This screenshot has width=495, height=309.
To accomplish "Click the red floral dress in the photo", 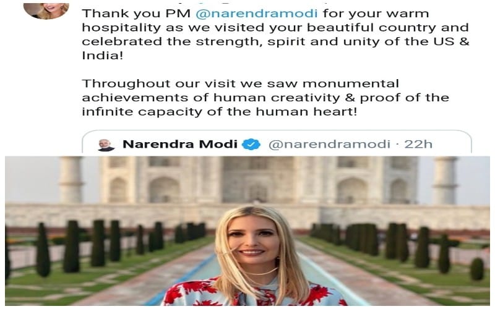I will point(252,292).
